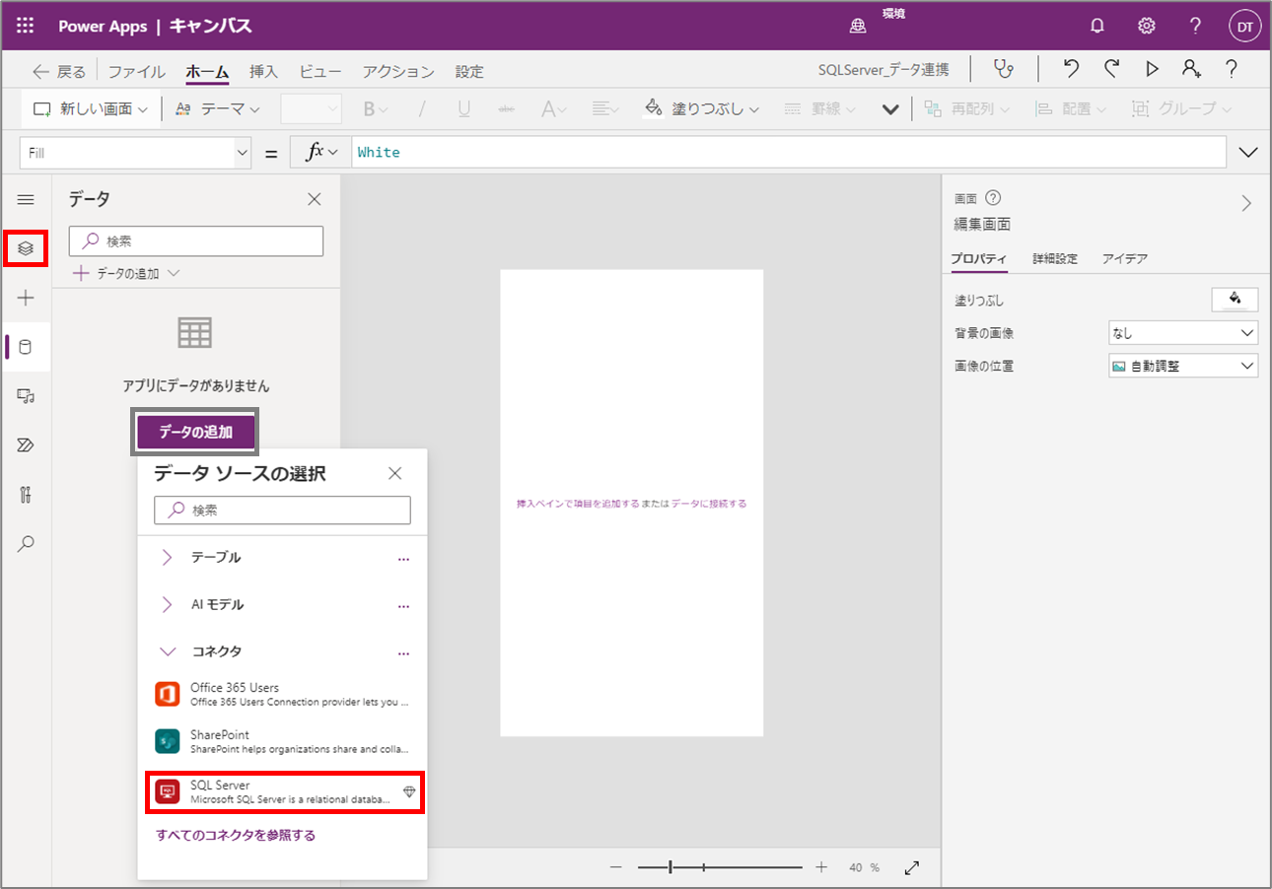Open the ビュー menu

coord(320,72)
